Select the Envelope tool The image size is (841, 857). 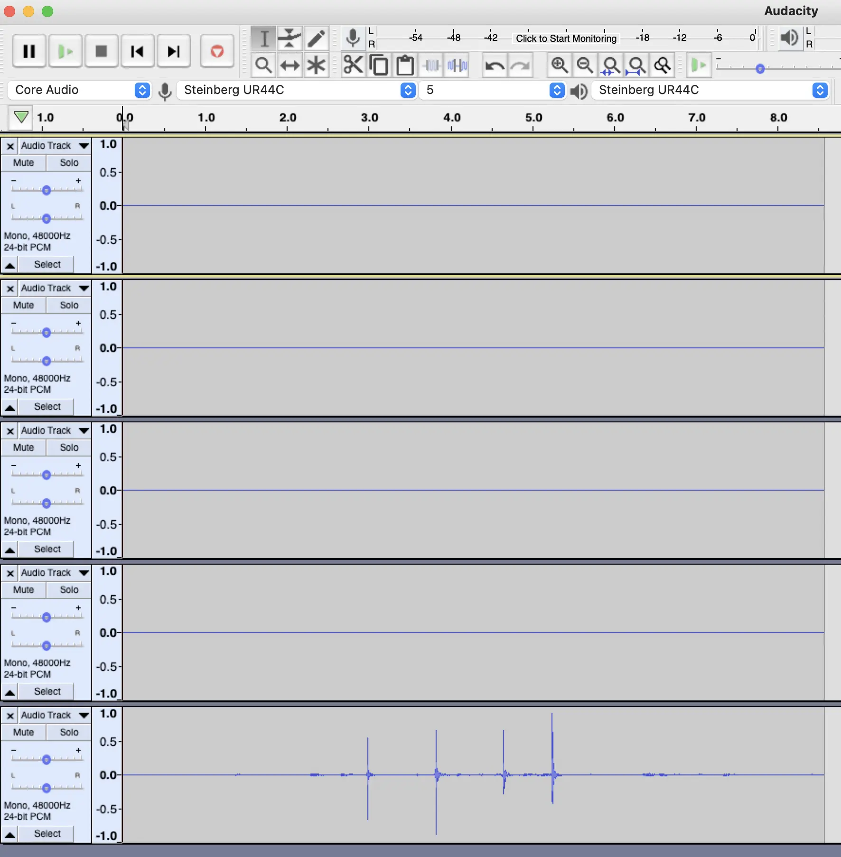(290, 38)
